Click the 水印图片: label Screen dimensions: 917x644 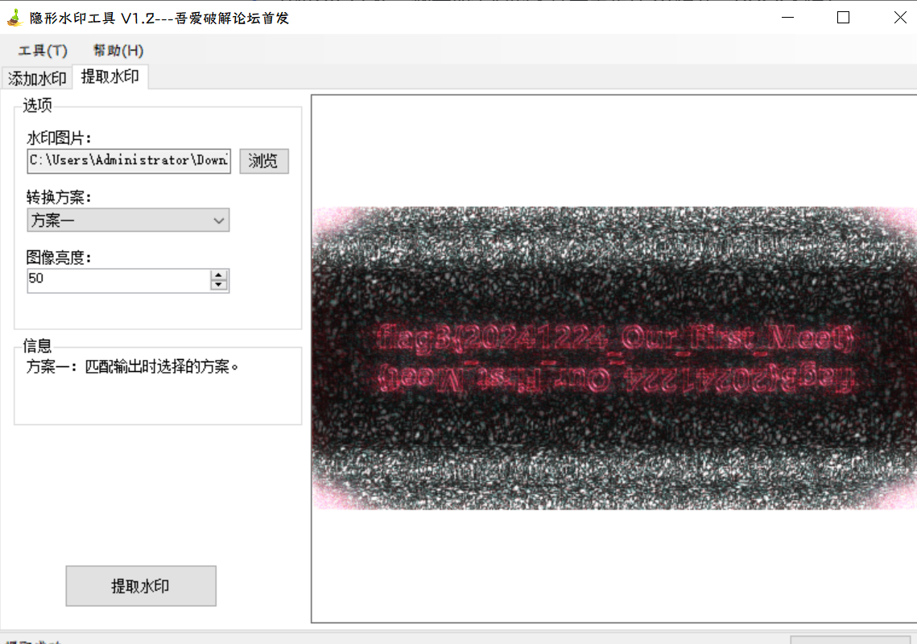59,138
